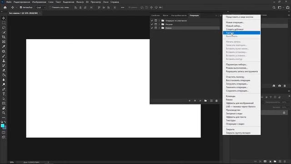Click the foreground cyan color swatch

(2, 126)
